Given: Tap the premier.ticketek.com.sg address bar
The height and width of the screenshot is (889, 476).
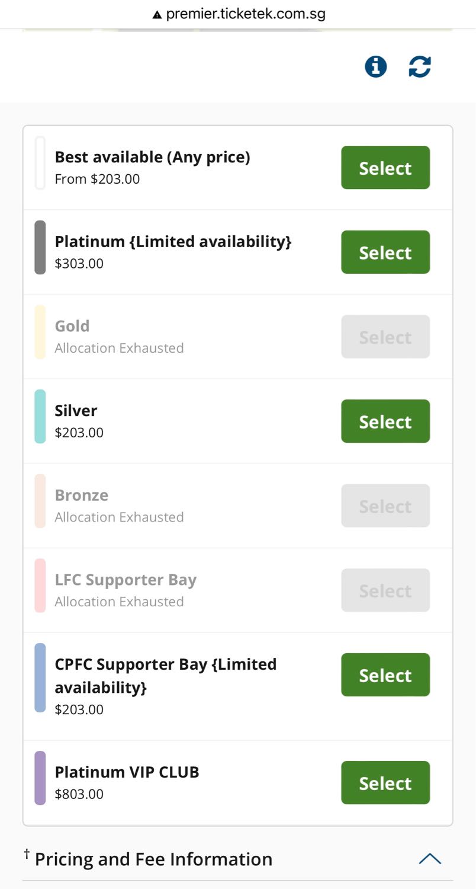Looking at the screenshot, I should pos(238,14).
